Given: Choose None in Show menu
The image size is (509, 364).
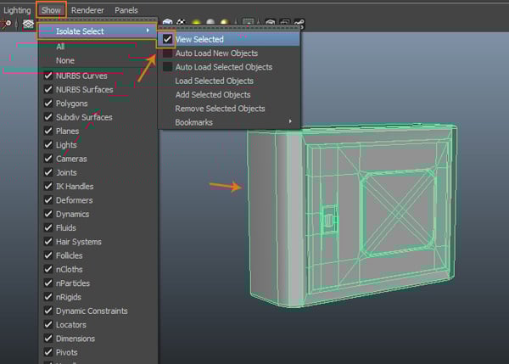Looking at the screenshot, I should pos(64,60).
